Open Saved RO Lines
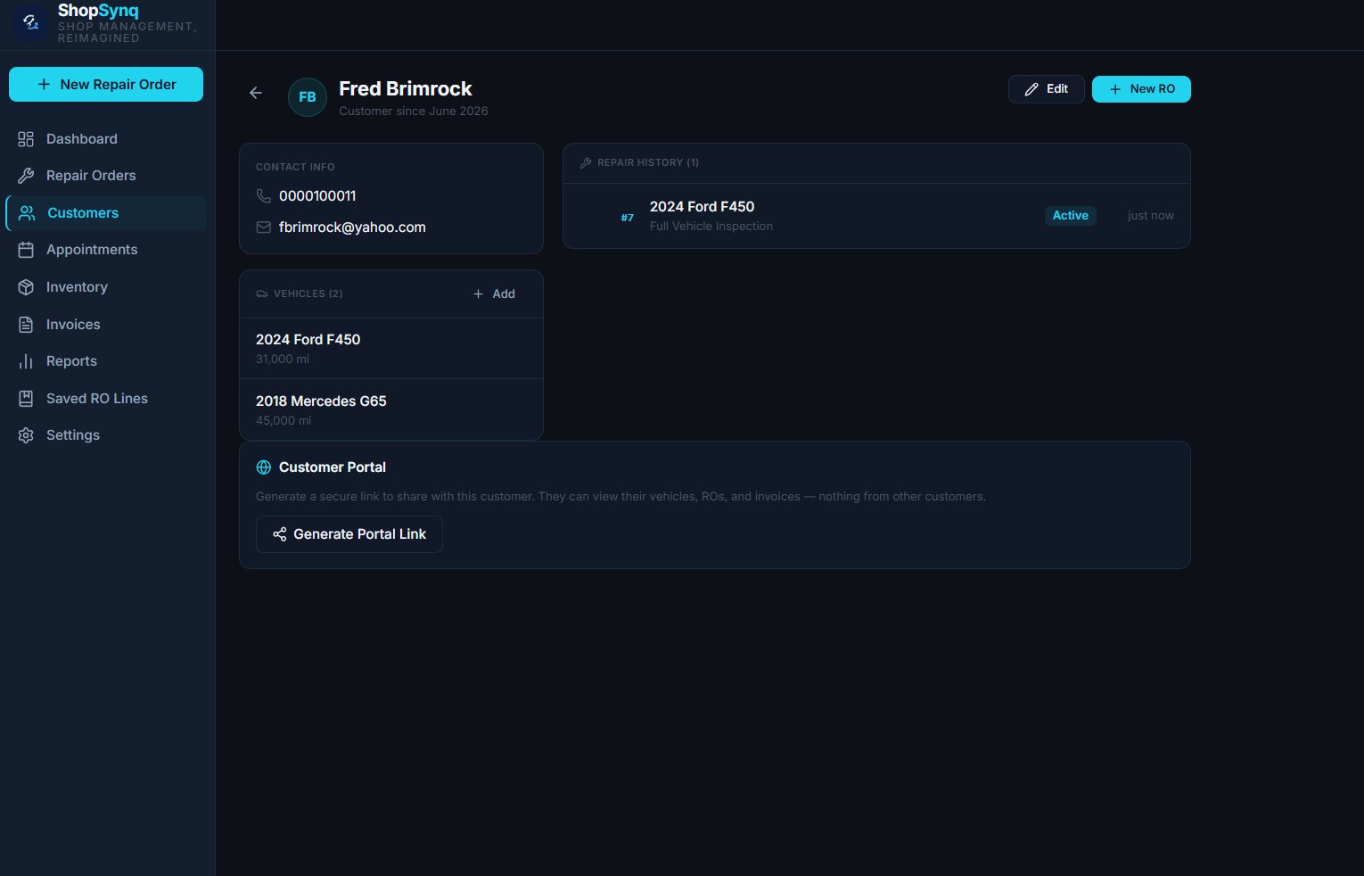This screenshot has height=876, width=1364. coord(107,399)
